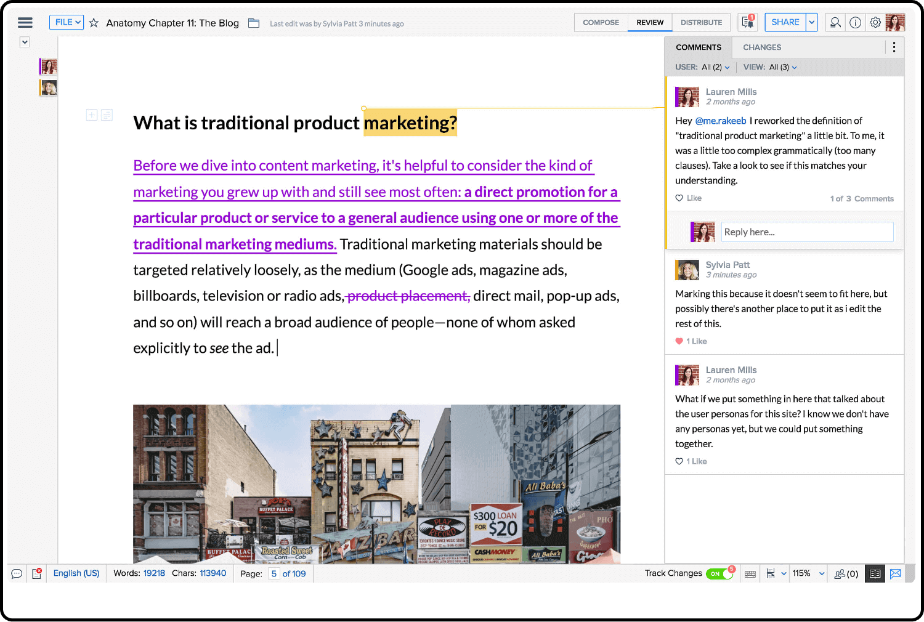
Task: Click the SHARE button
Action: tap(785, 22)
